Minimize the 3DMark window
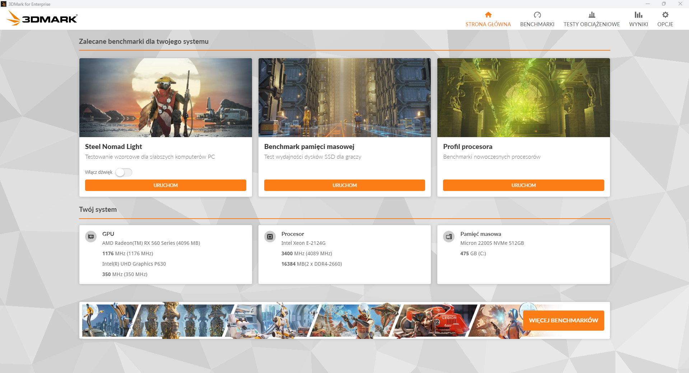Viewport: 689px width, 373px height. 647,4
